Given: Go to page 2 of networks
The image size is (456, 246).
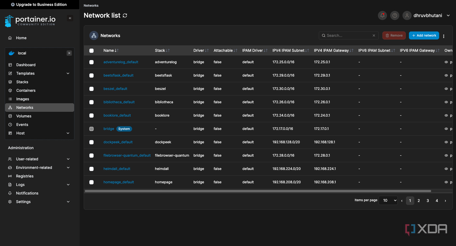Looking at the screenshot, I should 419,201.
